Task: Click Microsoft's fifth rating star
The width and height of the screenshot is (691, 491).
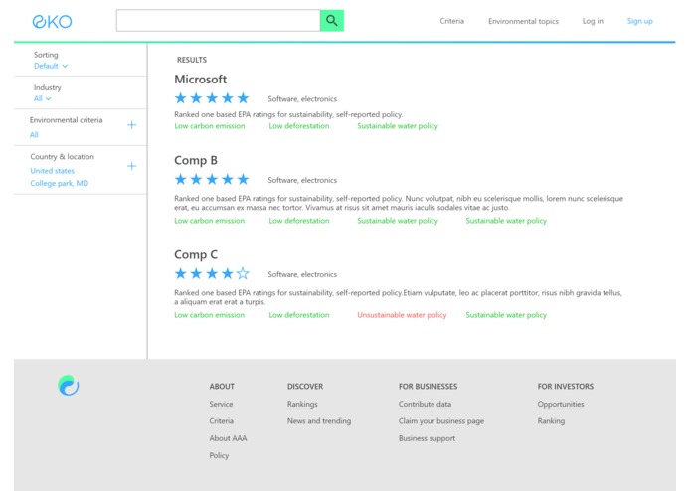Action: [x=243, y=98]
